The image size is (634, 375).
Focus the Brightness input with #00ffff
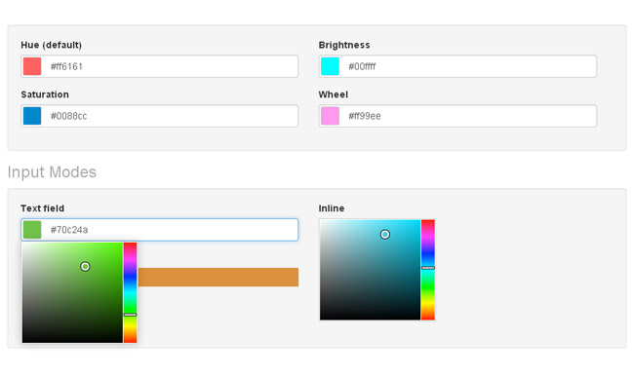pyautogui.click(x=457, y=66)
